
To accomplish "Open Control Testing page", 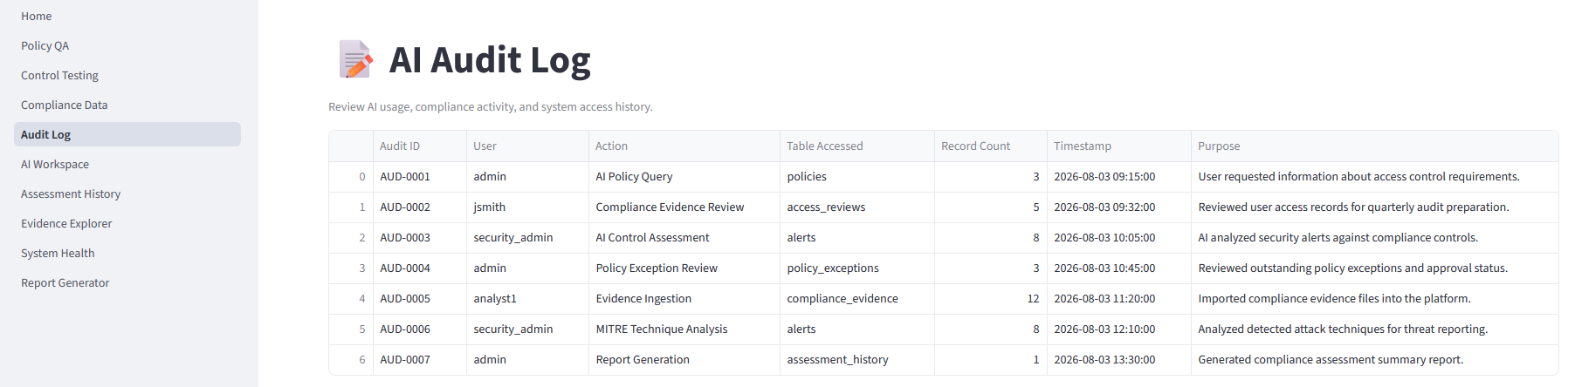I will [127, 75].
